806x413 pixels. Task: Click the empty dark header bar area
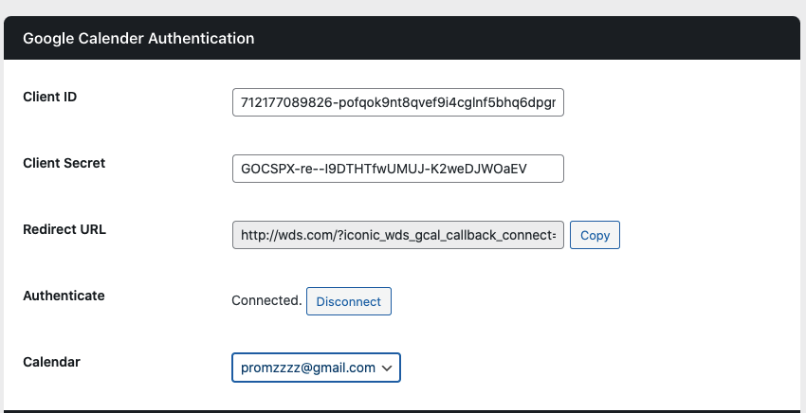click(x=531, y=39)
